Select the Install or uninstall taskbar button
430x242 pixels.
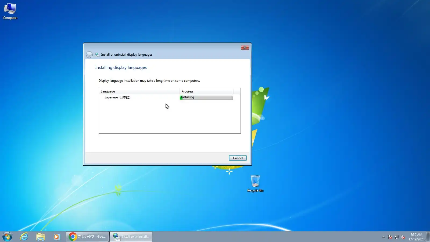(131, 237)
